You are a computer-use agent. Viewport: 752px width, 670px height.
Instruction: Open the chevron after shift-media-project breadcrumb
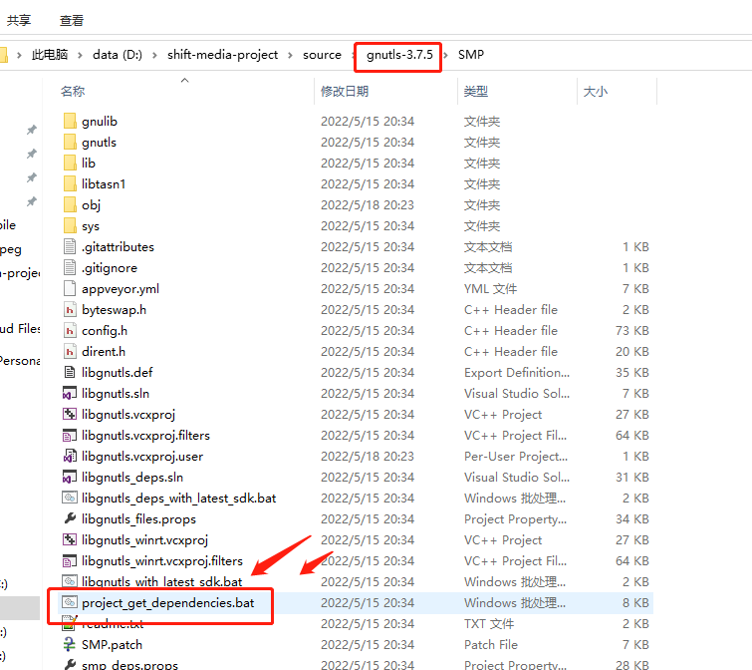(291, 55)
